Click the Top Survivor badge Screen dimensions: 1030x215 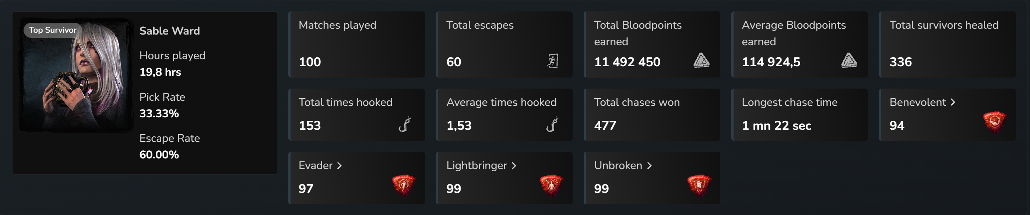52,29
